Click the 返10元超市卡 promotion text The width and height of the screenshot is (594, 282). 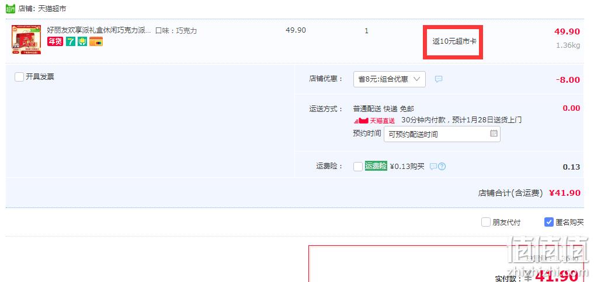pyautogui.click(x=454, y=41)
